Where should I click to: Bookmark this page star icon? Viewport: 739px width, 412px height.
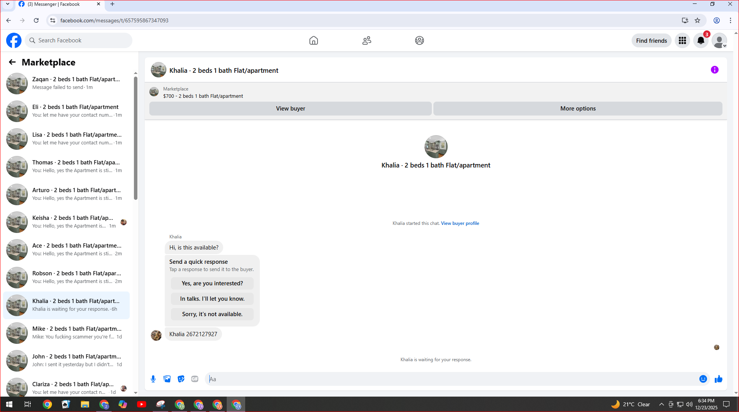[697, 20]
